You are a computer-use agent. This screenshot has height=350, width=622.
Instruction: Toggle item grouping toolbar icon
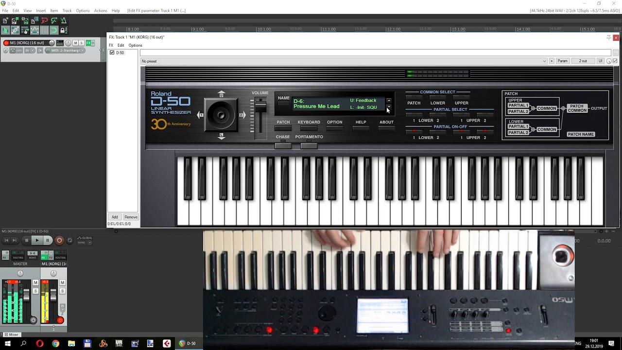click(15, 30)
